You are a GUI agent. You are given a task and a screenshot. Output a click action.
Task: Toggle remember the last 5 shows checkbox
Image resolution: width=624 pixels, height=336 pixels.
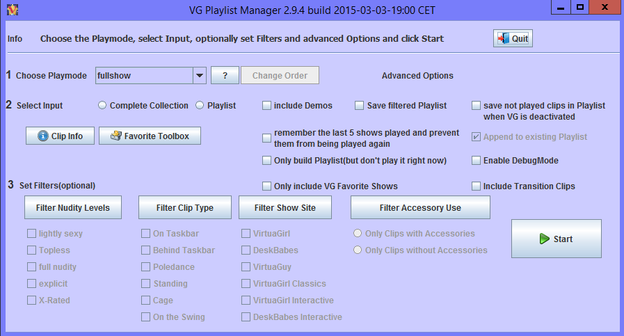(x=266, y=138)
